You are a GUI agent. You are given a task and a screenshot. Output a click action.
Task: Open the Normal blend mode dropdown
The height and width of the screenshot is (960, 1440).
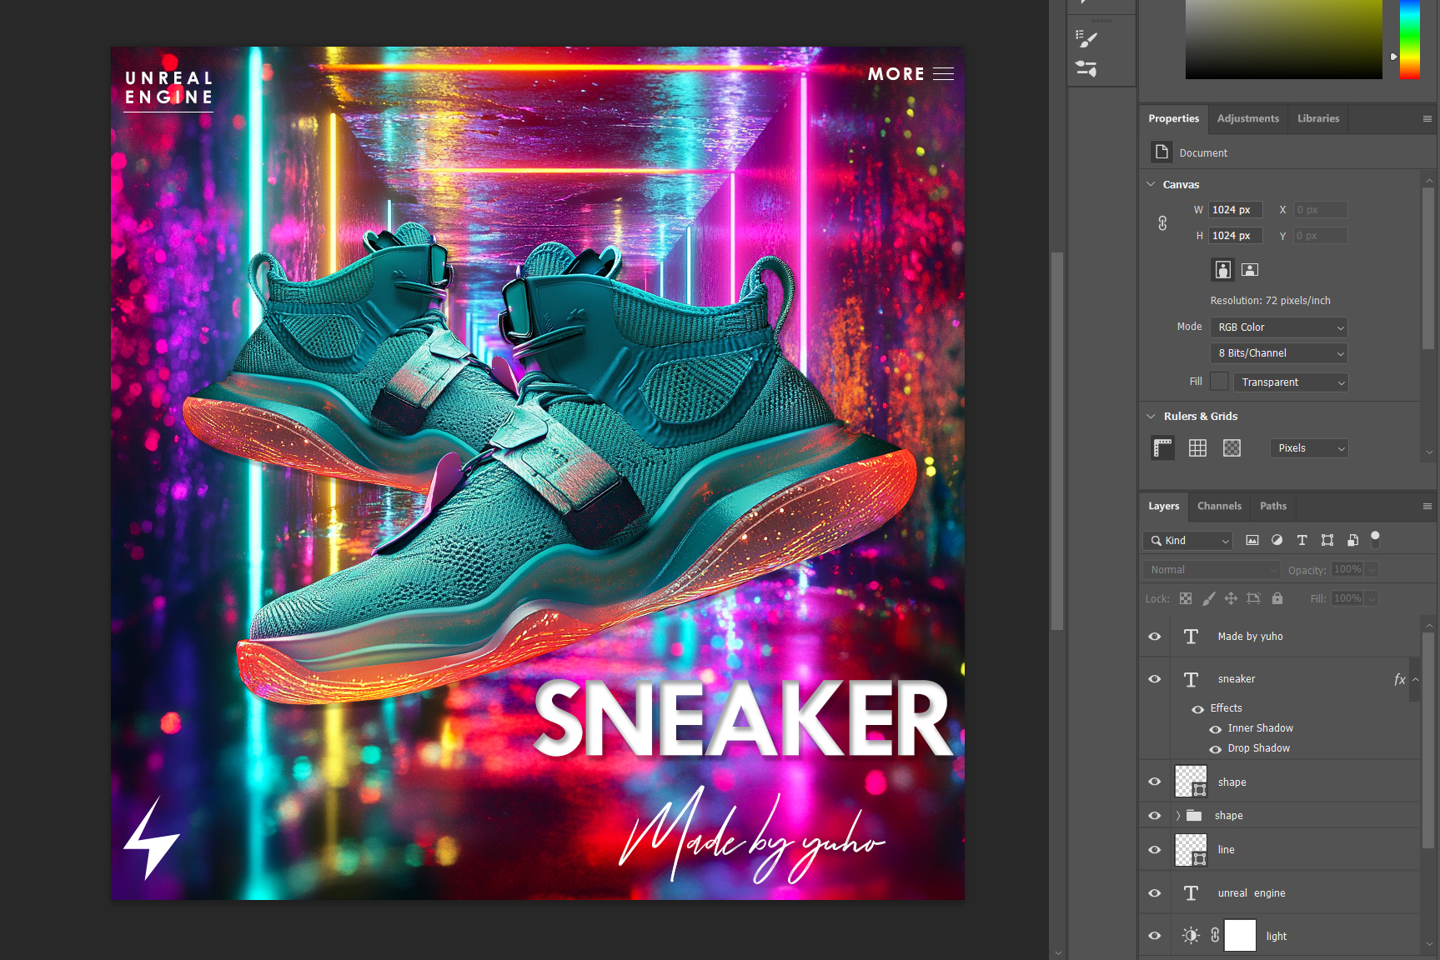point(1212,570)
